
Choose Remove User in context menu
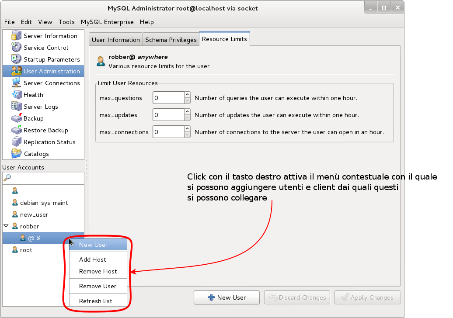click(98, 286)
